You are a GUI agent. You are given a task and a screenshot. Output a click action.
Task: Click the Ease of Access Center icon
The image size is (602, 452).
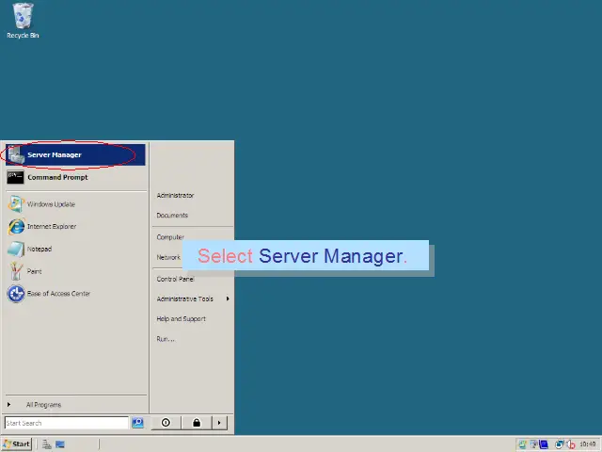[x=16, y=294]
